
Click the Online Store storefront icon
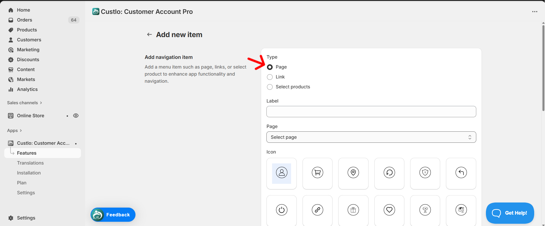[x=11, y=116]
